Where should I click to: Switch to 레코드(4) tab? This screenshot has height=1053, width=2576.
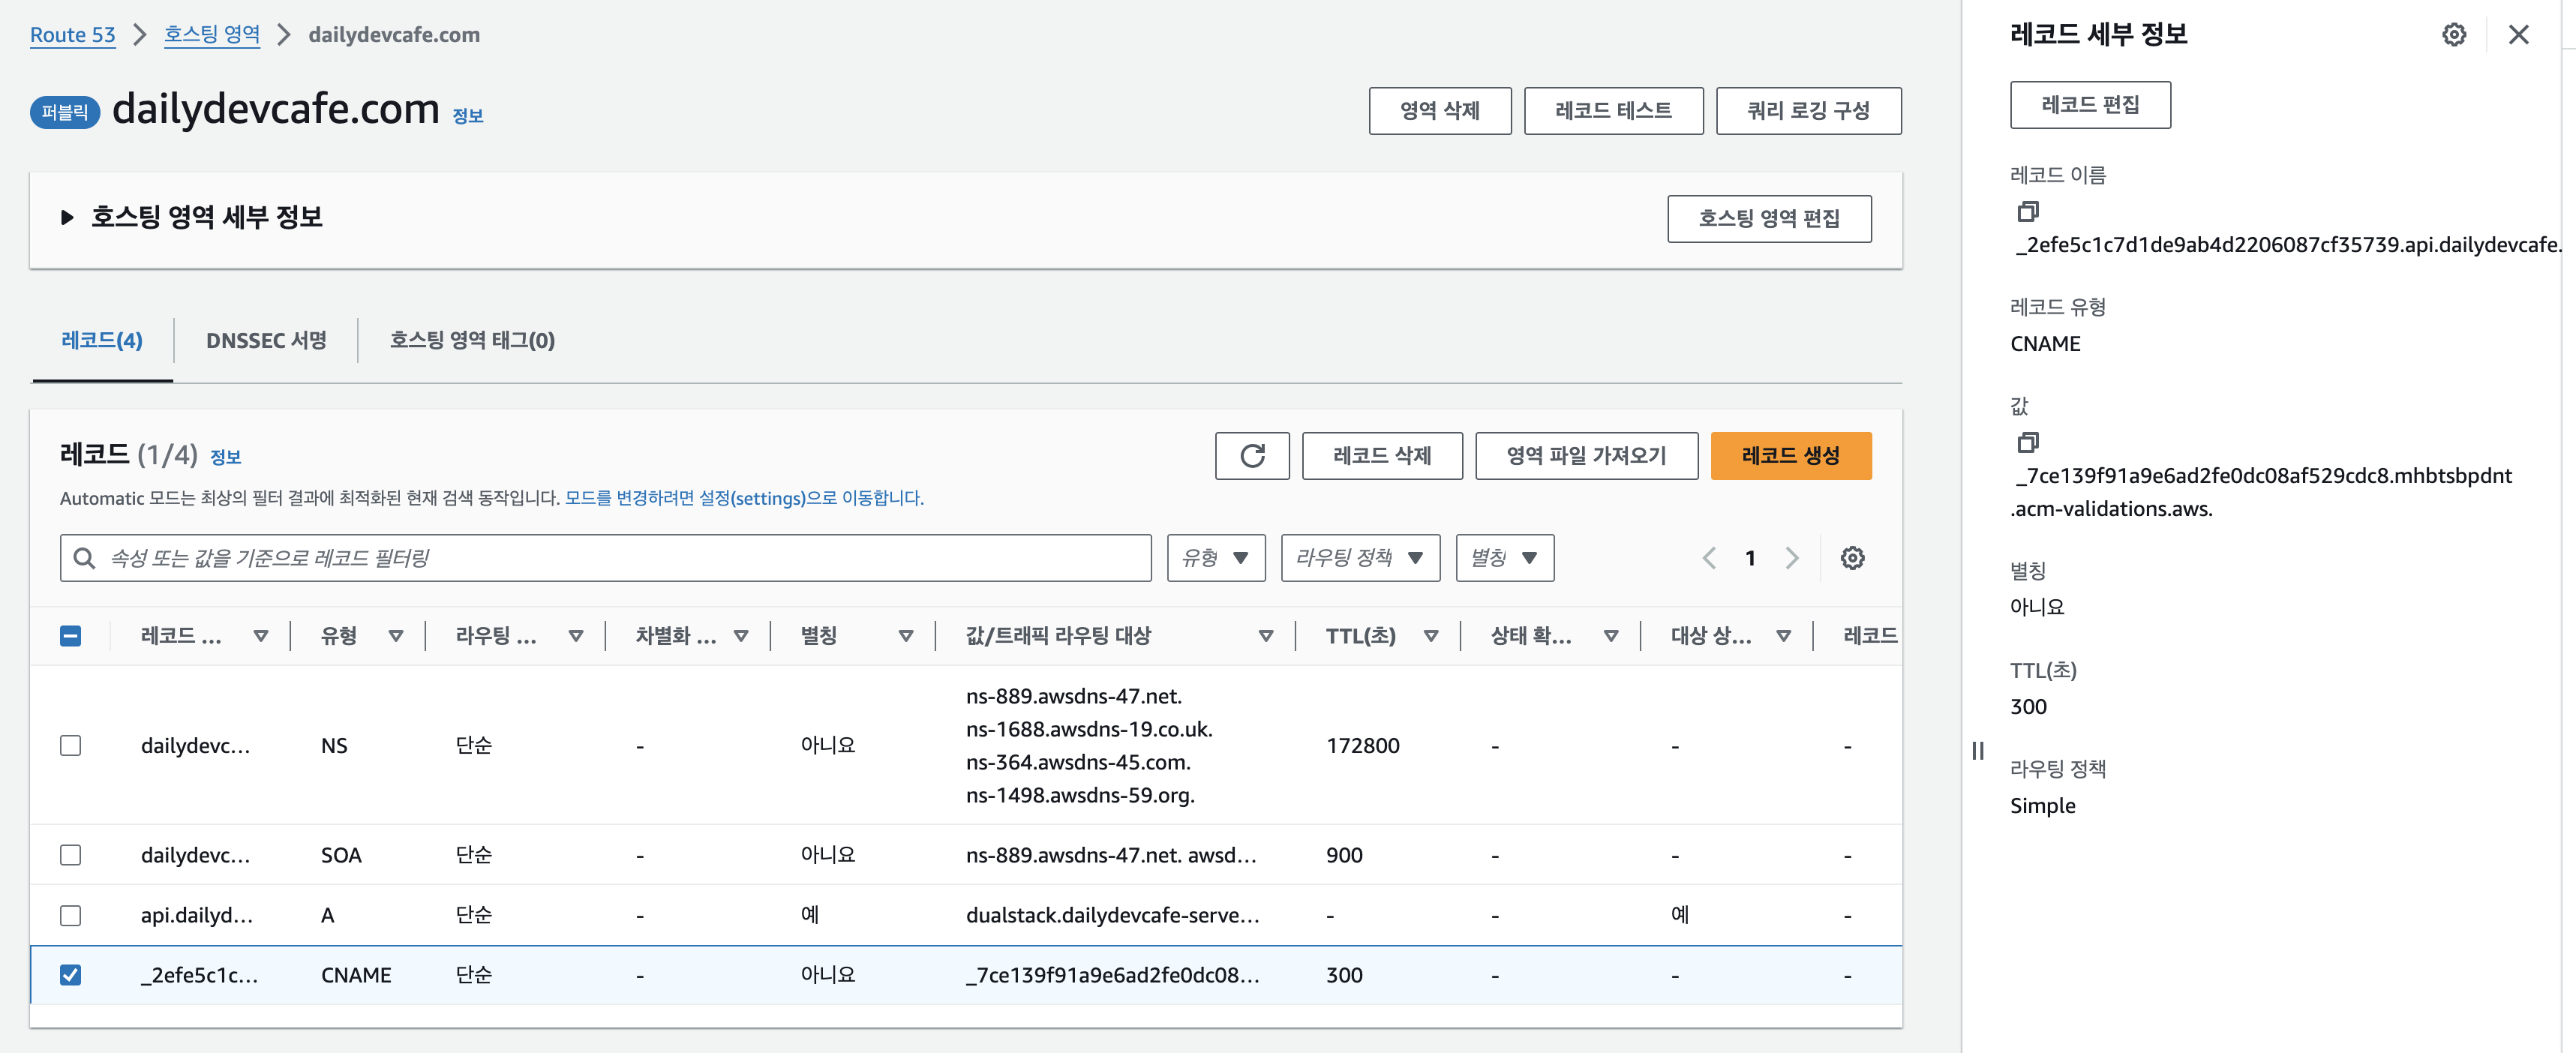point(102,341)
